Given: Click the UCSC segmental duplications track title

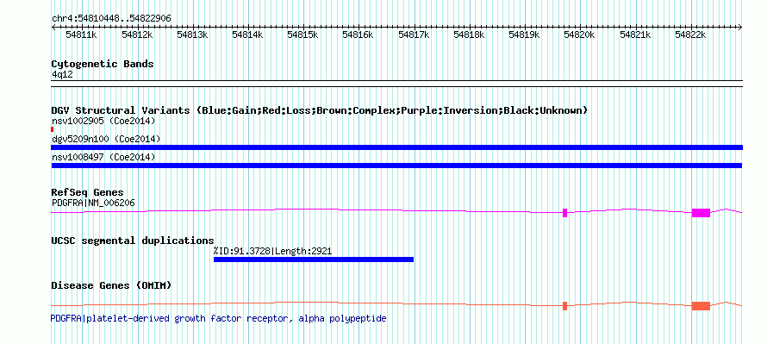Looking at the screenshot, I should point(133,241).
